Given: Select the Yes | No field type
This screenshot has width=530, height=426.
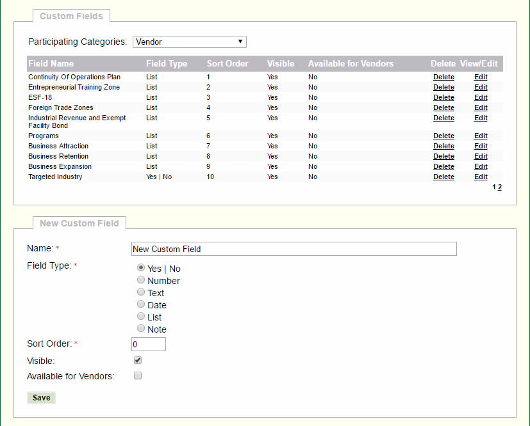Looking at the screenshot, I should [141, 268].
